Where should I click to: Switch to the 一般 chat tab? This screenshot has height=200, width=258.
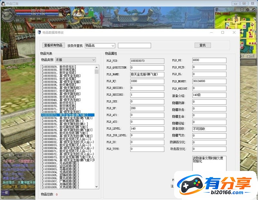tap(9, 155)
